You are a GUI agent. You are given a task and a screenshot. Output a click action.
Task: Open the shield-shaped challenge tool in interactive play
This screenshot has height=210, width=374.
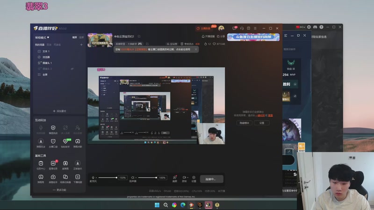coord(53,128)
